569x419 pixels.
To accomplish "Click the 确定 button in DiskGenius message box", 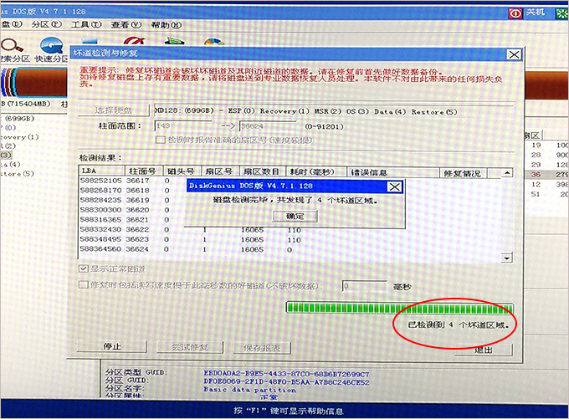I will [x=295, y=217].
